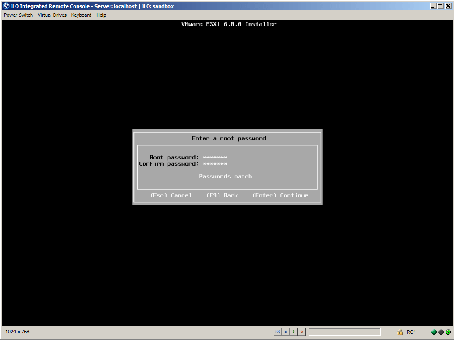Viewport: 454px width, 340px height.
Task: Click the green power status icon
Action: point(448,332)
